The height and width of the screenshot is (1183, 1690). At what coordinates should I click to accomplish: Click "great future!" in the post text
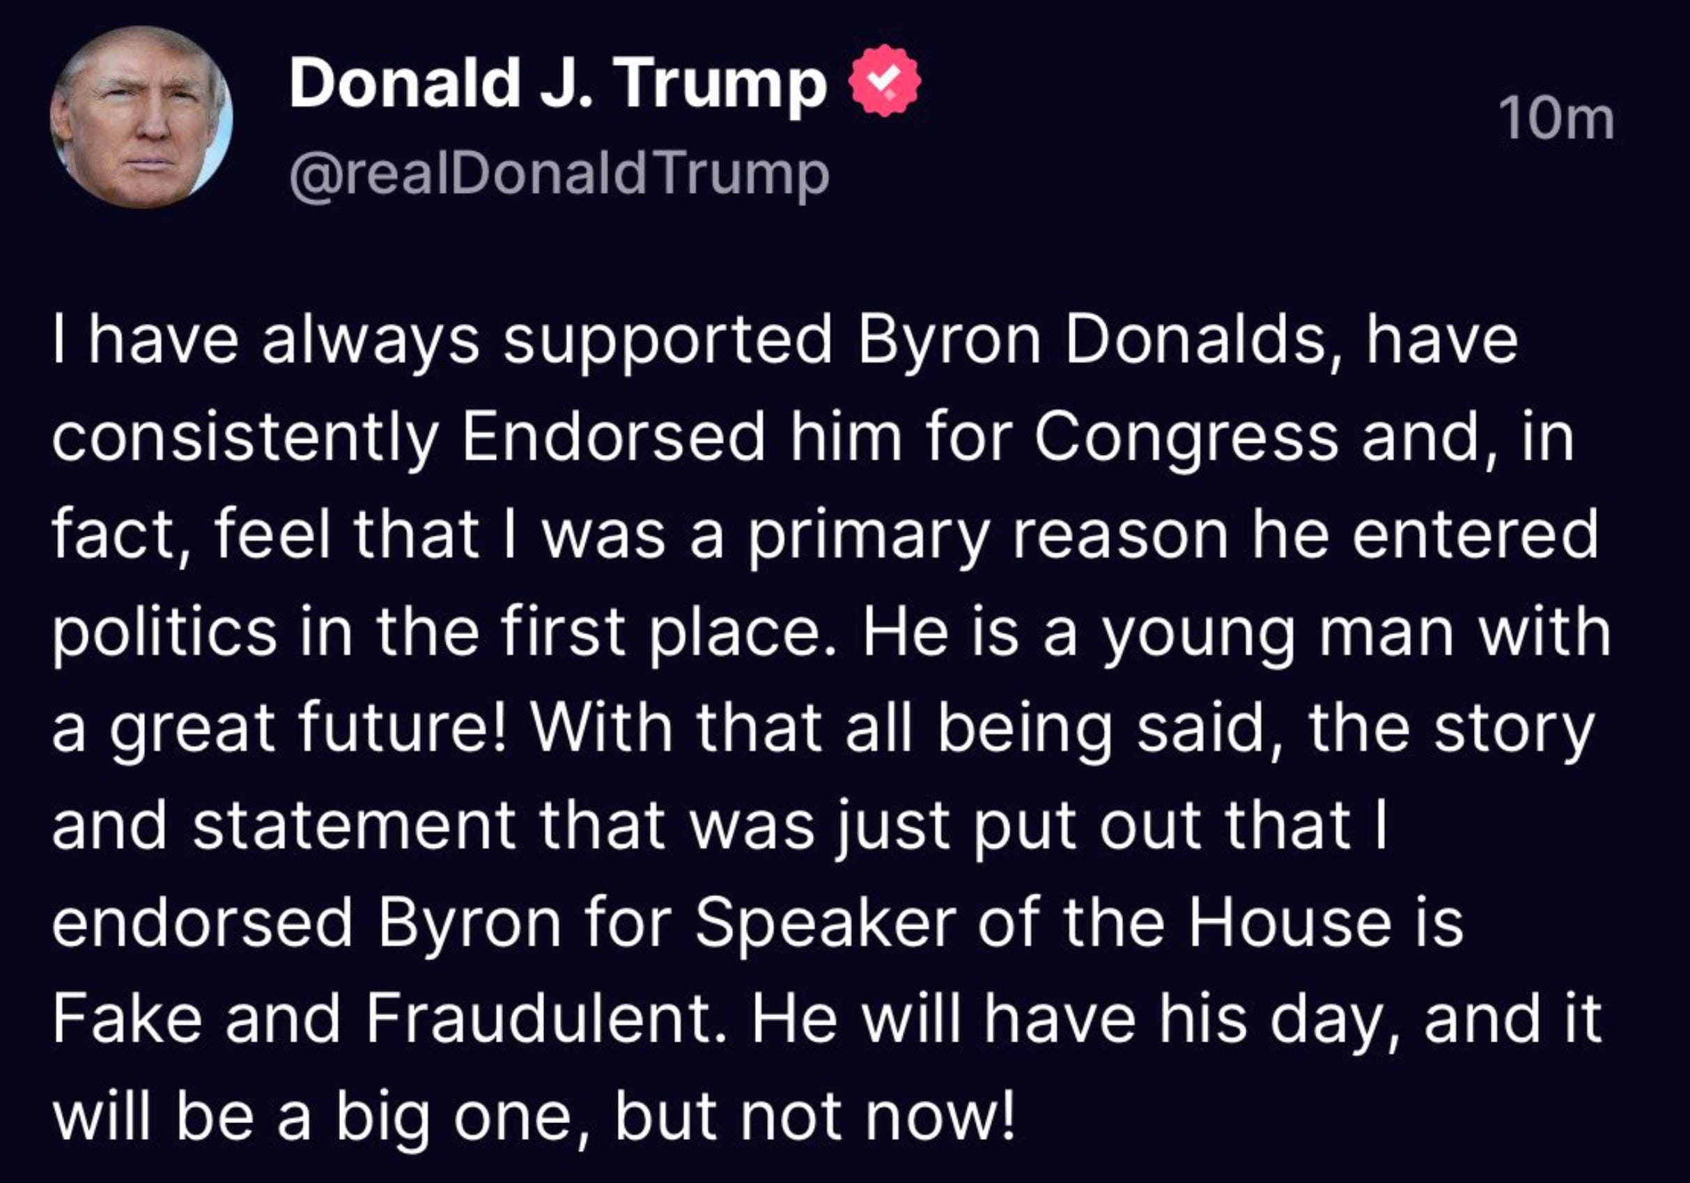(308, 729)
